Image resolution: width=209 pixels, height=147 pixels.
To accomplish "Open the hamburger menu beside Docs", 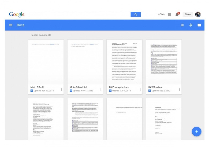I will pos(11,25).
